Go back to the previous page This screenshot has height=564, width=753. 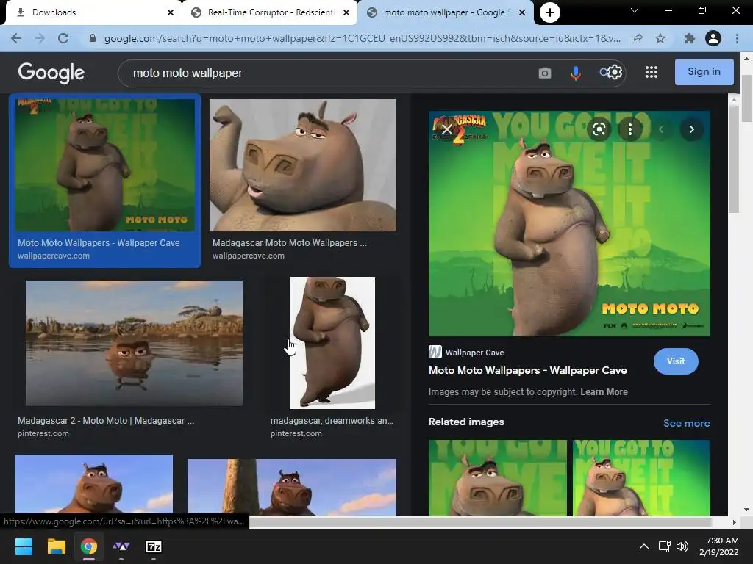tap(16, 38)
